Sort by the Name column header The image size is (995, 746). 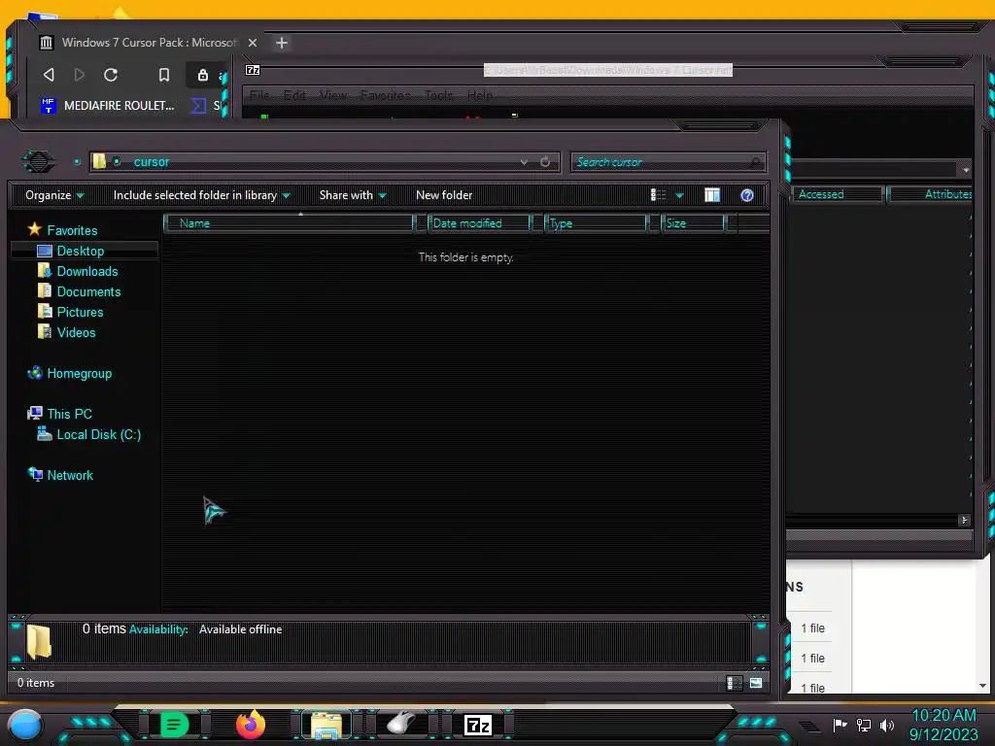pyautogui.click(x=289, y=223)
